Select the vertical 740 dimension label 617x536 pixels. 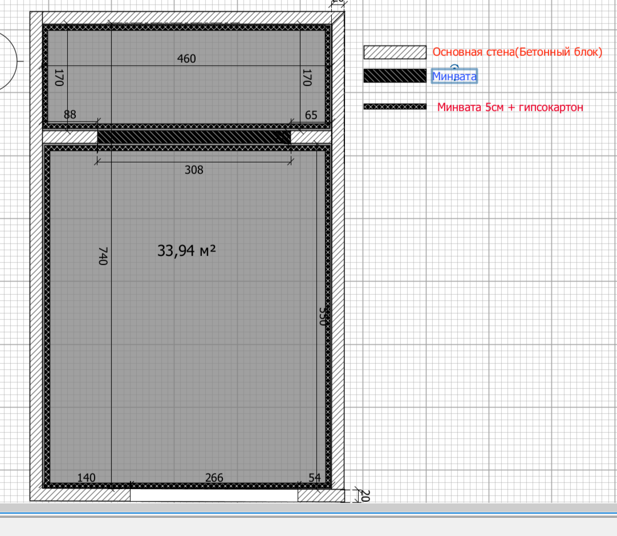103,255
